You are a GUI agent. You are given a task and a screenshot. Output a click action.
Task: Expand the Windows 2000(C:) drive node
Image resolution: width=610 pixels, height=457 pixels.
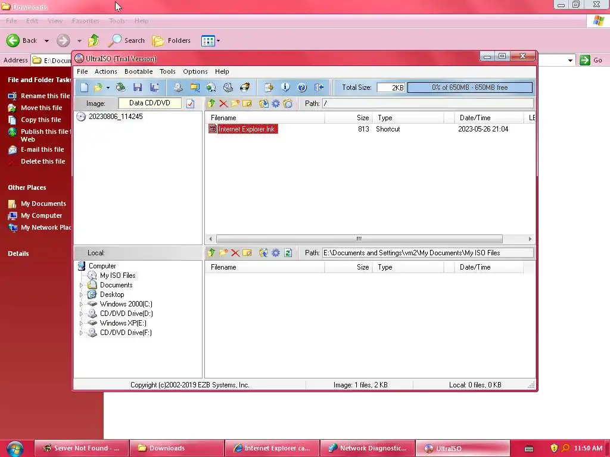(x=81, y=304)
